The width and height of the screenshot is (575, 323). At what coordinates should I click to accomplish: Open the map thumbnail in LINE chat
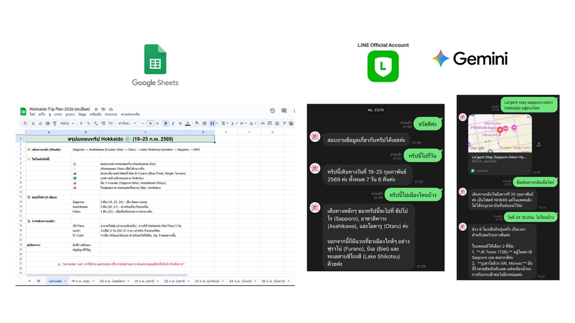500,133
